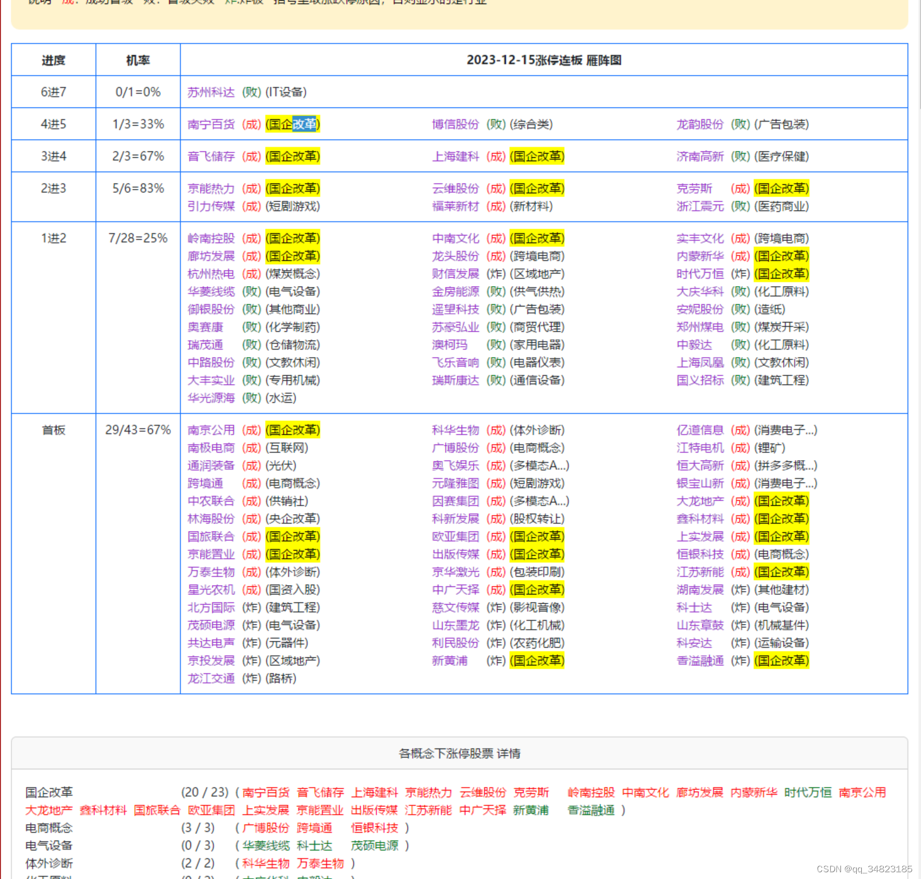921x879 pixels.
Task: Select the 跨境电商 tag beside 实丰文化
Action: 781,238
